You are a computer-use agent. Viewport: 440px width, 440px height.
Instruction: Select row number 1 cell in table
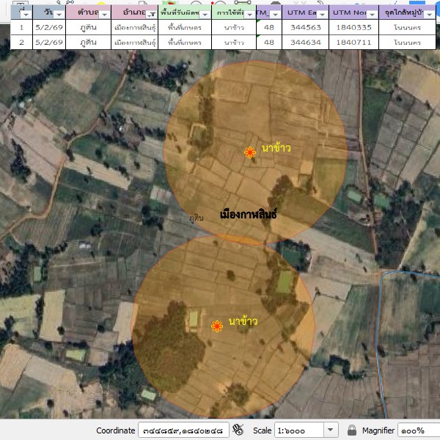tap(21, 28)
